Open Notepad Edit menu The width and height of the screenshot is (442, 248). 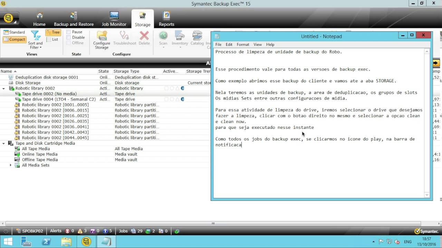pyautogui.click(x=229, y=44)
